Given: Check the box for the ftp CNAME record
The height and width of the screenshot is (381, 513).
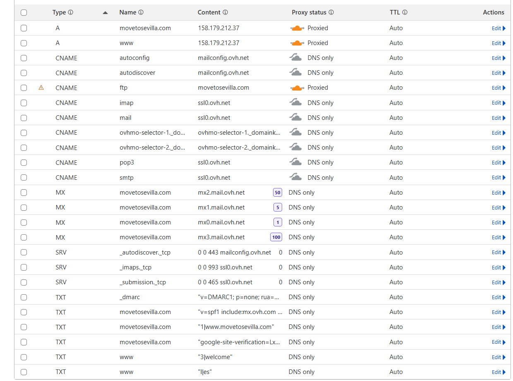Looking at the screenshot, I should (x=24, y=88).
